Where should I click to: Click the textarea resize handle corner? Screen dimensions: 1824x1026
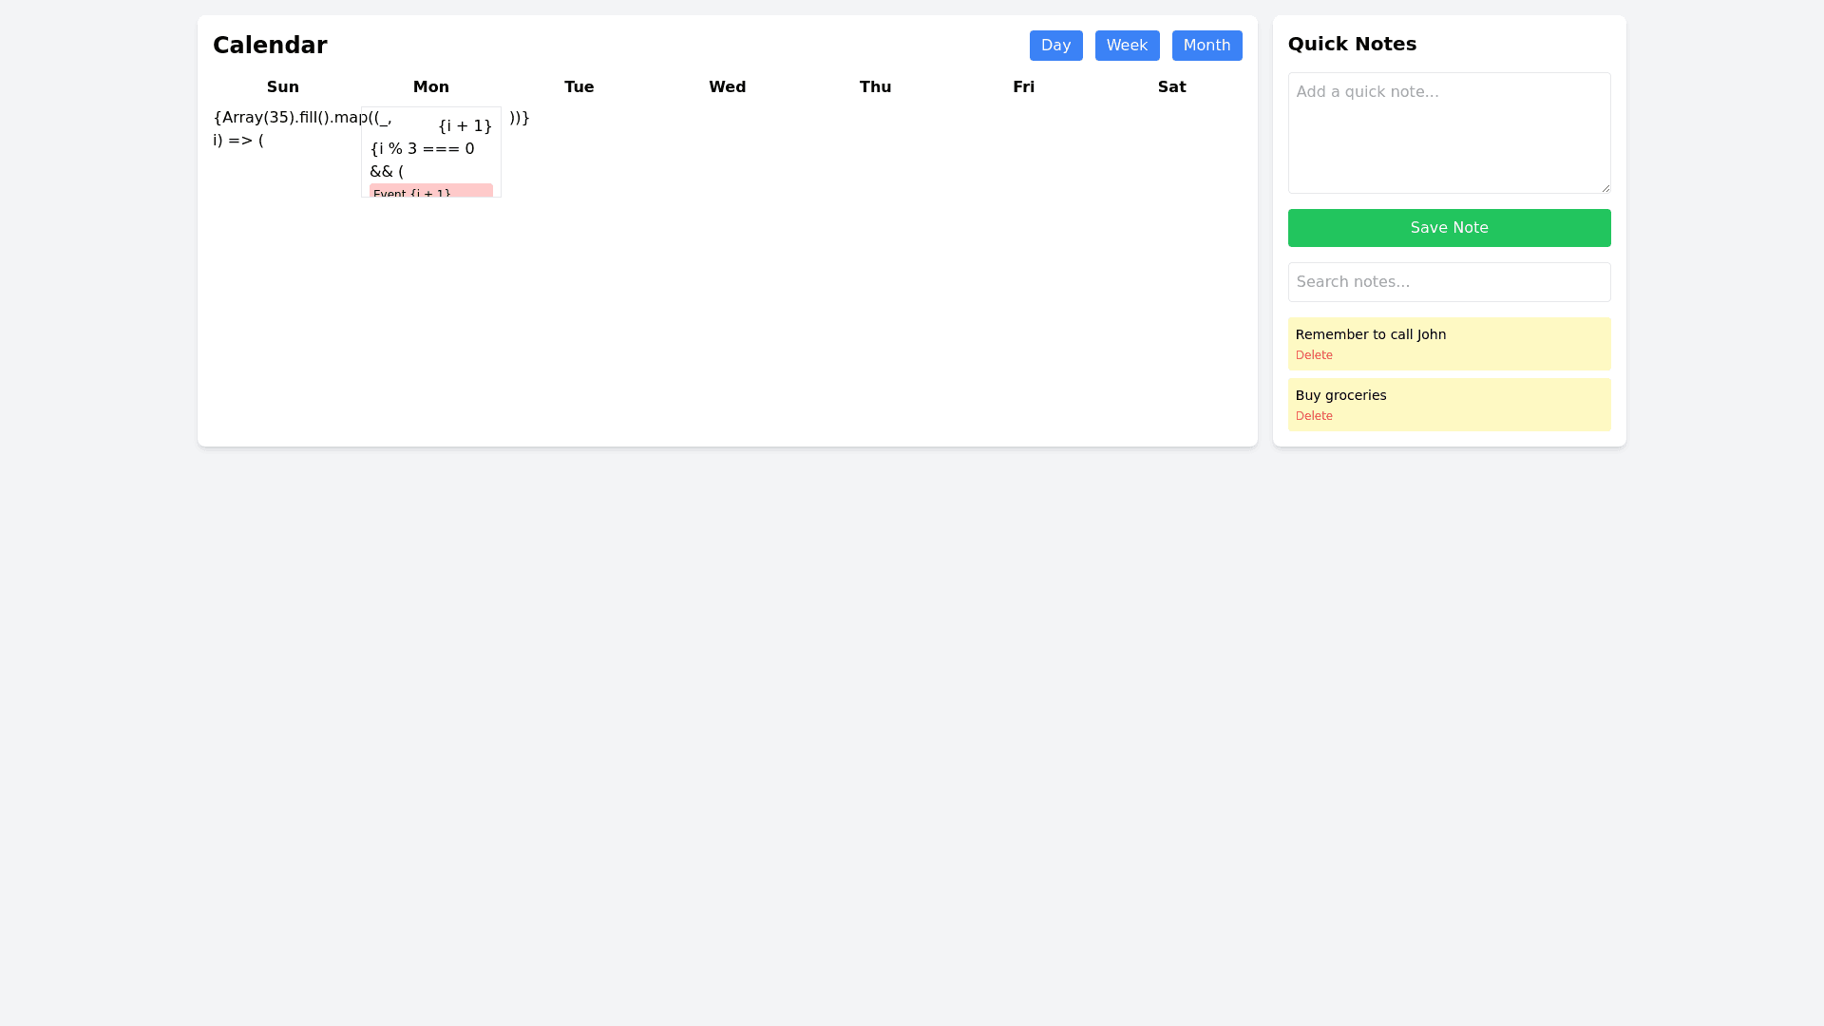click(x=1605, y=187)
